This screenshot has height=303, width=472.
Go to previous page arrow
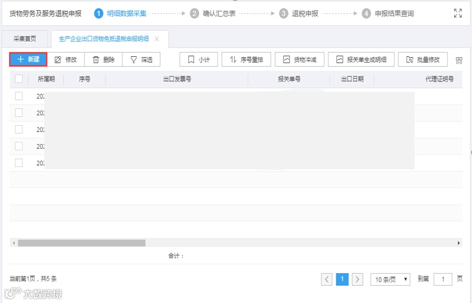tap(327, 279)
